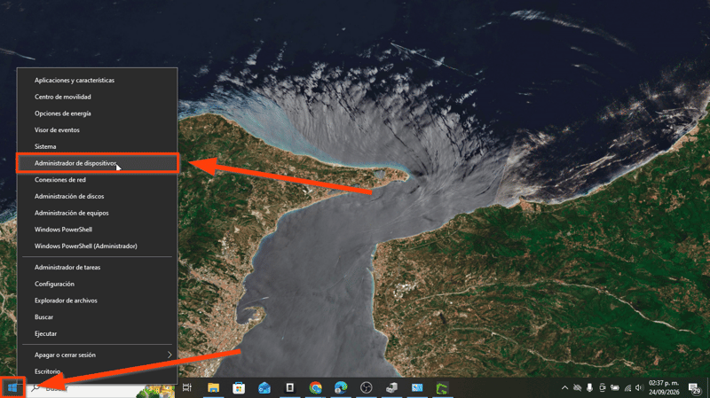The height and width of the screenshot is (398, 710).
Task: Open the clock showing 02:37 p. m.
Action: [664, 387]
